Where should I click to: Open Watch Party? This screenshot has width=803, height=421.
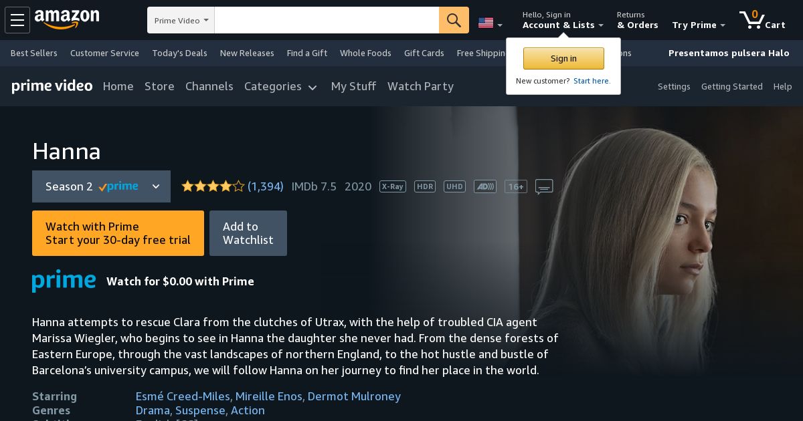tap(420, 86)
